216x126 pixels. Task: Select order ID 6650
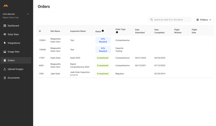[41, 66]
